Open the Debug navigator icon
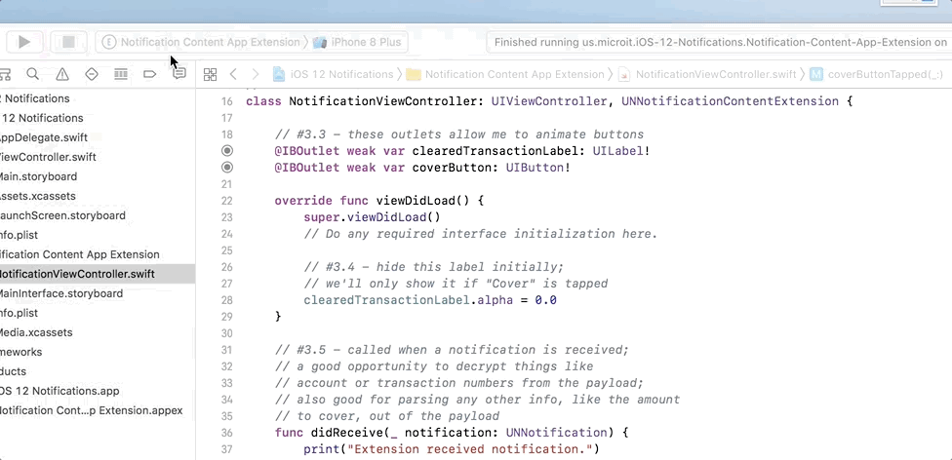 click(x=121, y=74)
